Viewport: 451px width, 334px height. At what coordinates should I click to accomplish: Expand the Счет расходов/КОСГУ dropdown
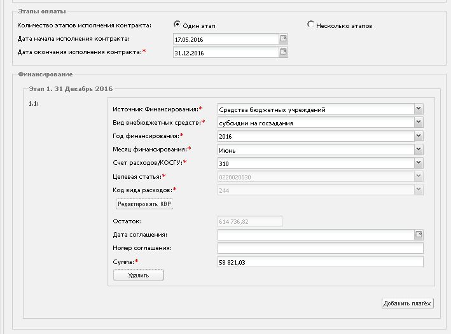click(x=419, y=163)
